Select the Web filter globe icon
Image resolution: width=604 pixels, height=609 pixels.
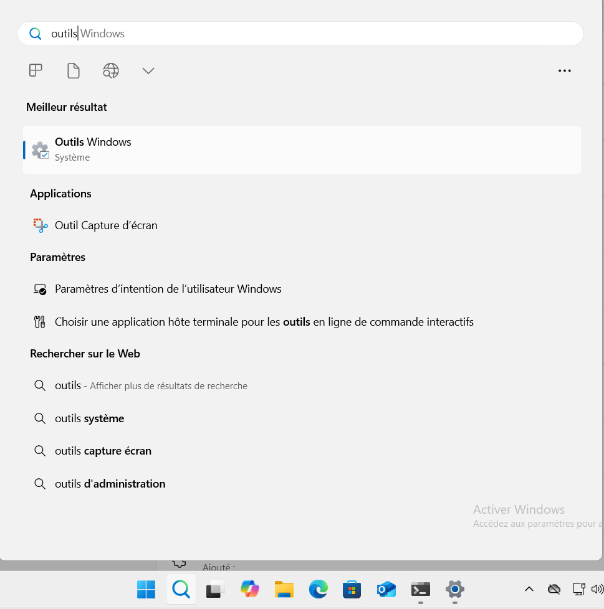(111, 71)
